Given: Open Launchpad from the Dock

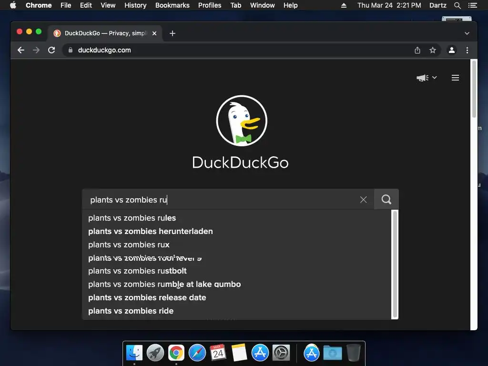Looking at the screenshot, I should coord(155,353).
